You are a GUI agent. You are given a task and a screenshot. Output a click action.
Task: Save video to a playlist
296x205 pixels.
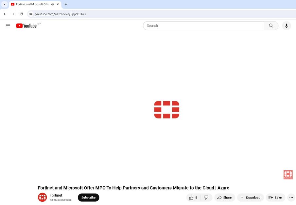pyautogui.click(x=275, y=197)
